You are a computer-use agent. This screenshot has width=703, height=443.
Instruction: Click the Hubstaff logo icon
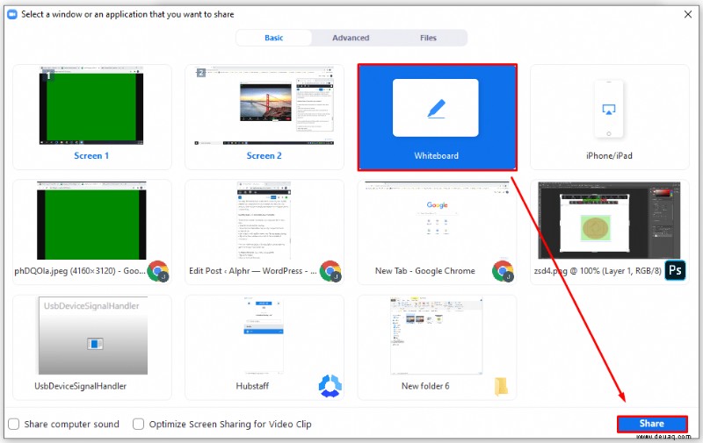point(330,386)
